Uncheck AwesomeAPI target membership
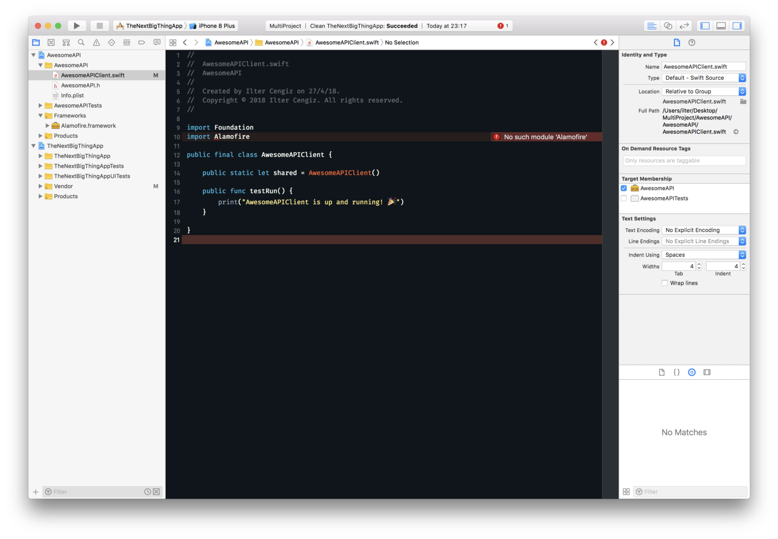The image size is (778, 539). 624,188
